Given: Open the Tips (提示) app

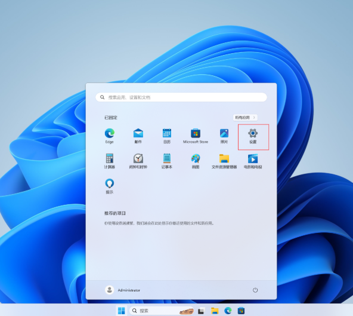Looking at the screenshot, I should [109, 186].
